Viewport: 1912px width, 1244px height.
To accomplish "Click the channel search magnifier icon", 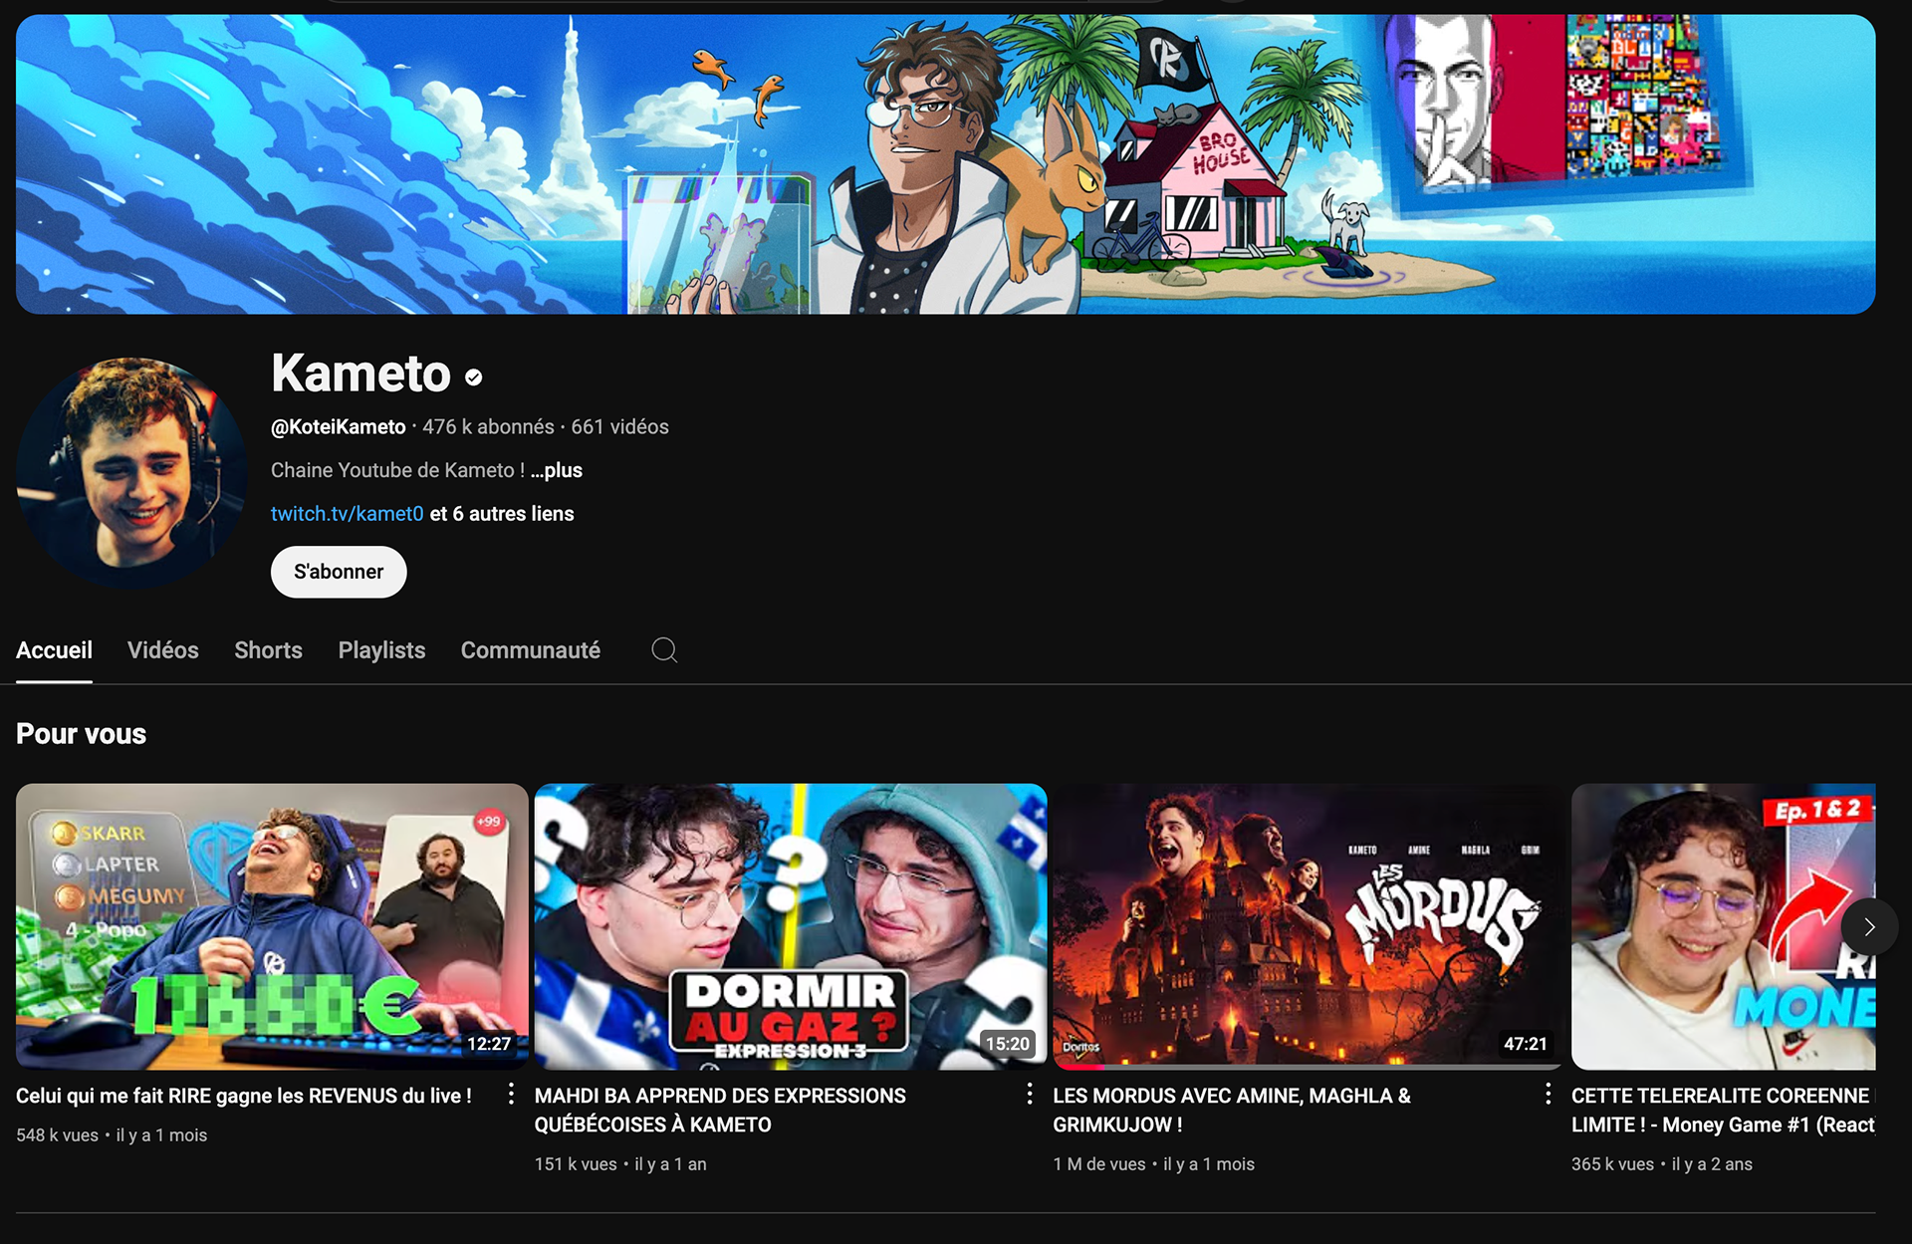I will (x=664, y=650).
